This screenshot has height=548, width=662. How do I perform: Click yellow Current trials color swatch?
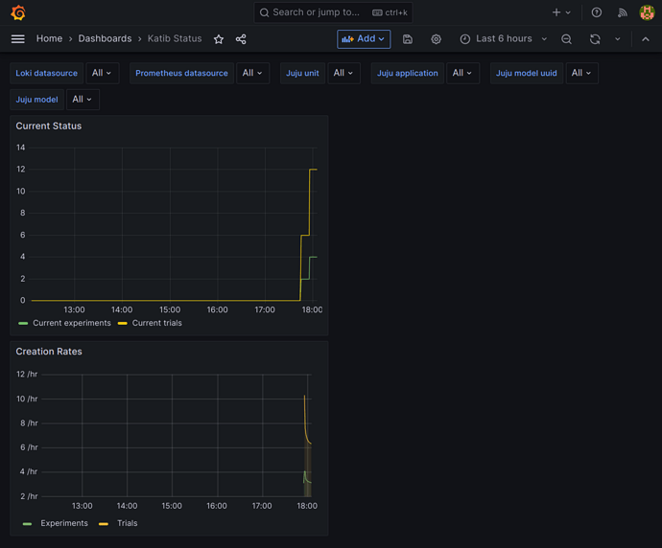pyautogui.click(x=123, y=323)
